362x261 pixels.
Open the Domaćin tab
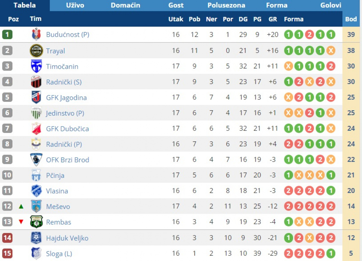125,5
